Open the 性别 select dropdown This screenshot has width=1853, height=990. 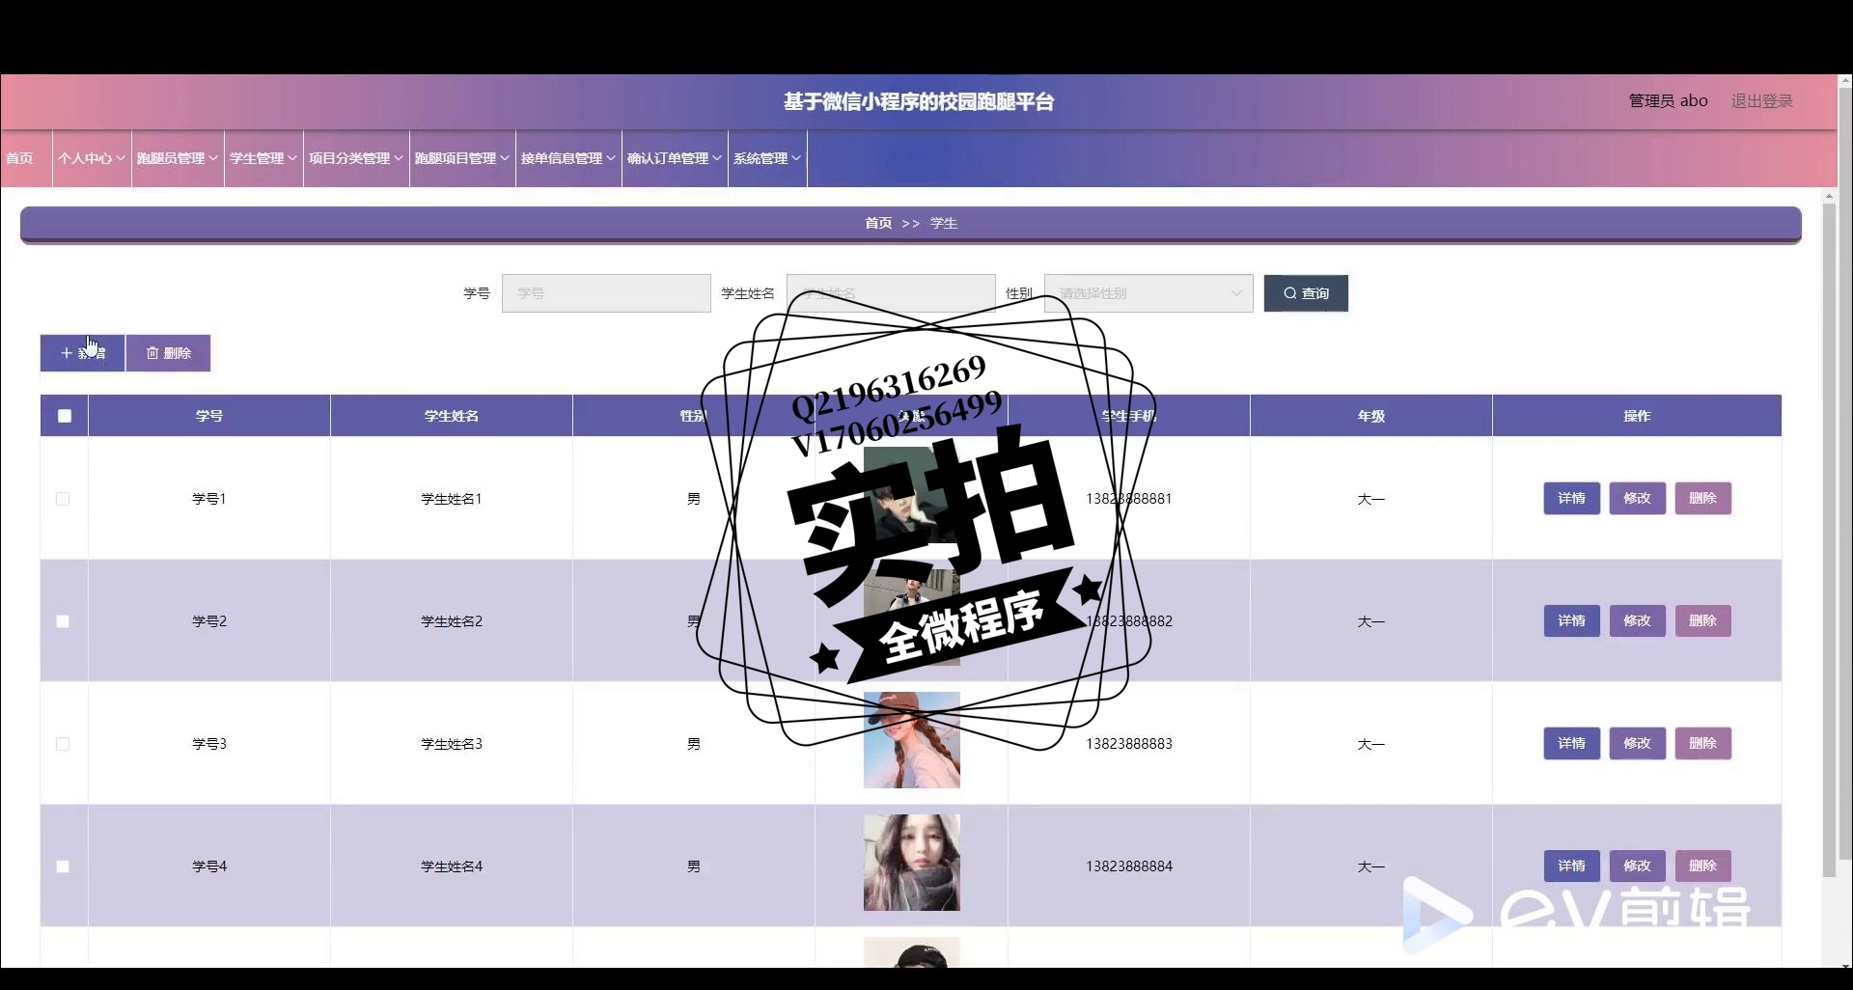pos(1148,293)
